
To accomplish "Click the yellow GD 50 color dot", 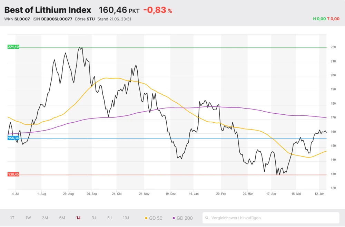I will point(146,218).
